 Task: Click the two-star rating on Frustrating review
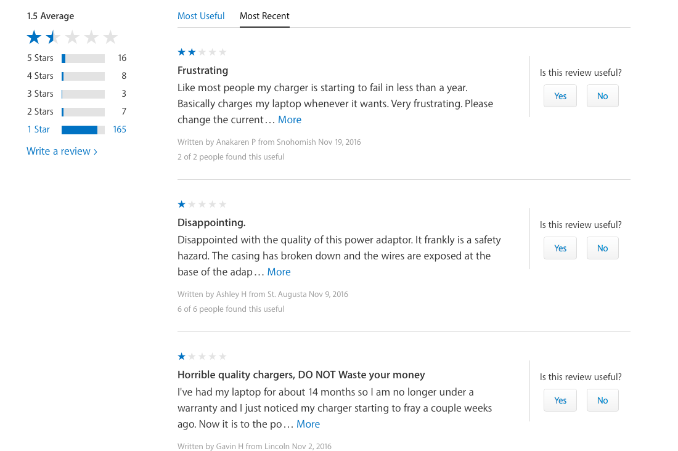click(202, 52)
